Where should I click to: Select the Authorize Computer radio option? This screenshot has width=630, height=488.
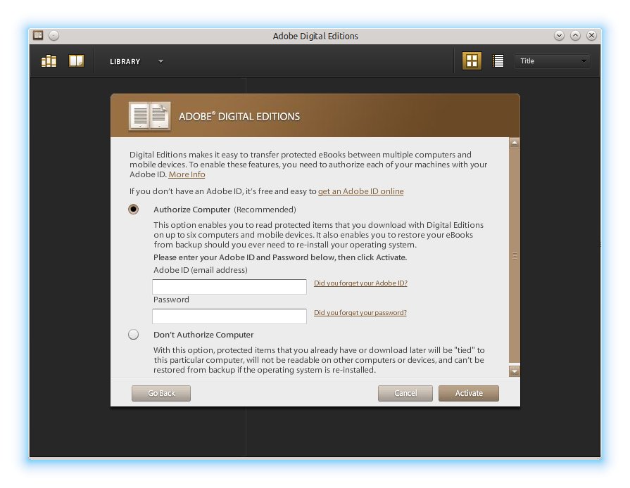click(x=134, y=210)
